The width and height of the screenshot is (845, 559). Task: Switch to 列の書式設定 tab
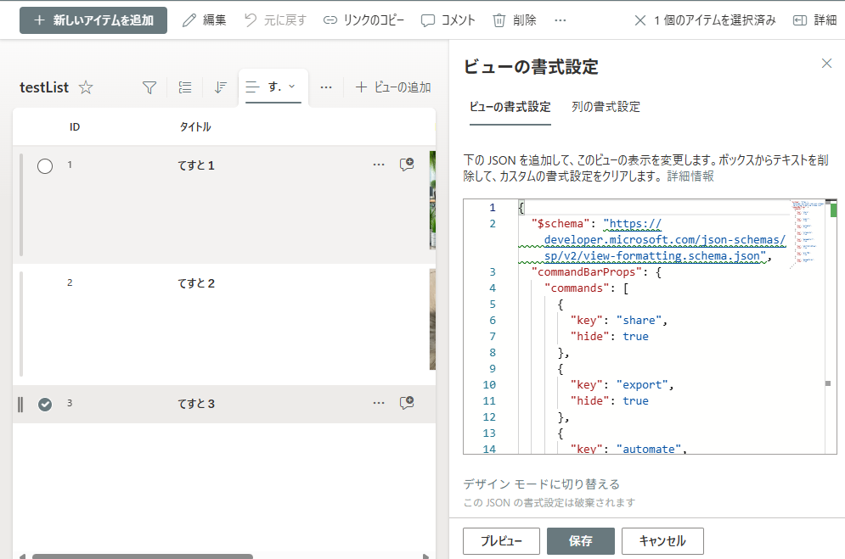pyautogui.click(x=606, y=107)
